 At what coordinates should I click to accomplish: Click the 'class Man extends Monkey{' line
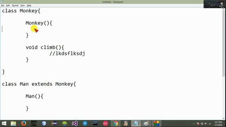click(39, 84)
